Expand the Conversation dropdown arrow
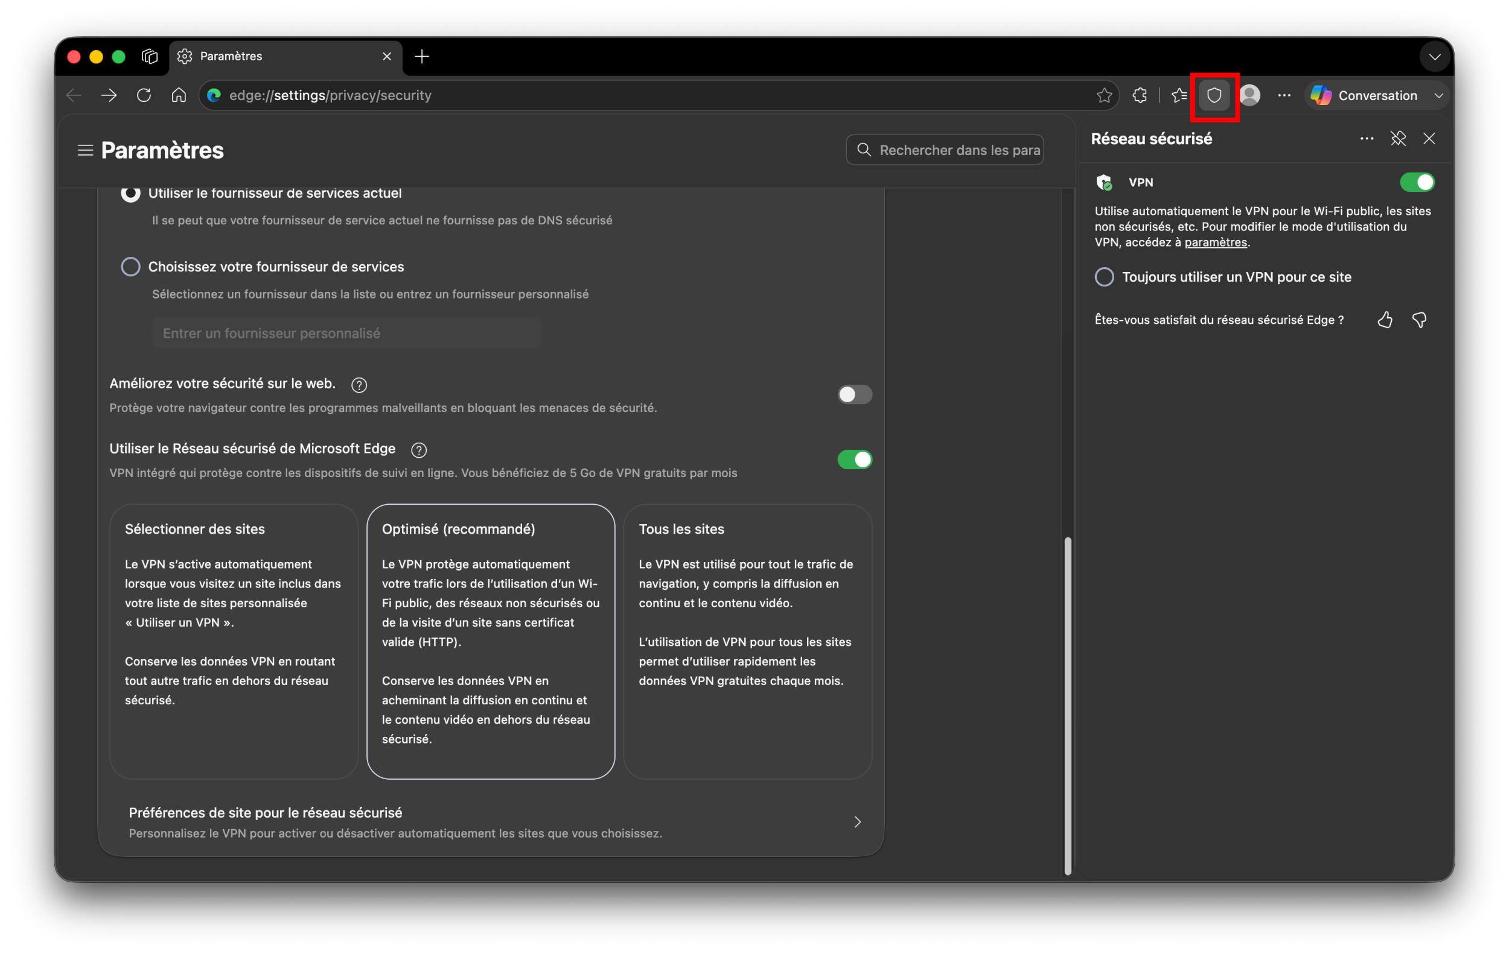Viewport: 1509px width, 954px height. coord(1439,96)
